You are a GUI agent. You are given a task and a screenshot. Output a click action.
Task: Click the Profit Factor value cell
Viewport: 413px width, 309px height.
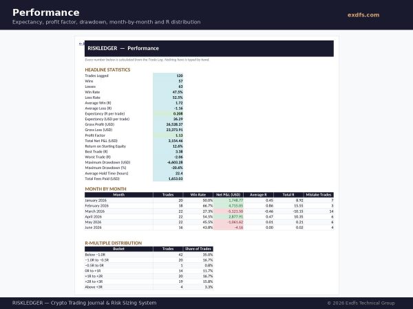[x=168, y=135]
